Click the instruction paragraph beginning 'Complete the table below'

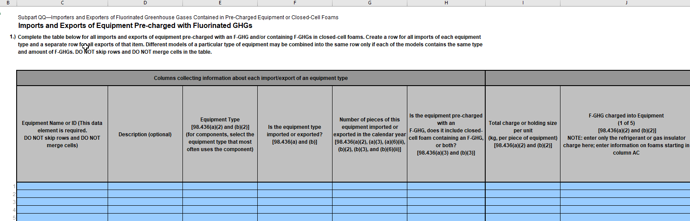pyautogui.click(x=250, y=45)
